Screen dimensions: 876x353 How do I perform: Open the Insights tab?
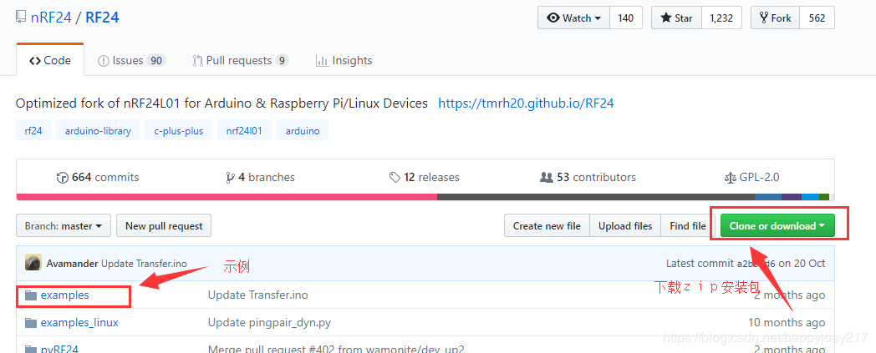coord(344,60)
